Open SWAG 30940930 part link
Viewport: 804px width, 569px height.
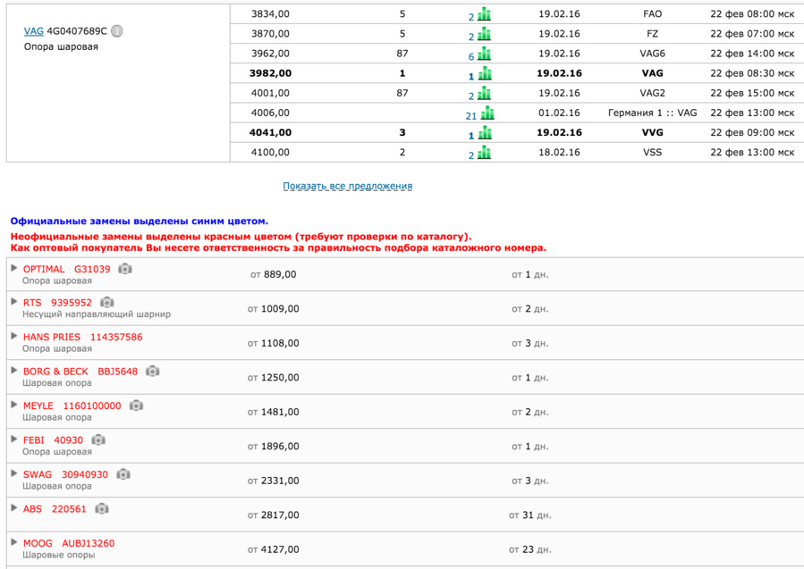click(x=65, y=474)
